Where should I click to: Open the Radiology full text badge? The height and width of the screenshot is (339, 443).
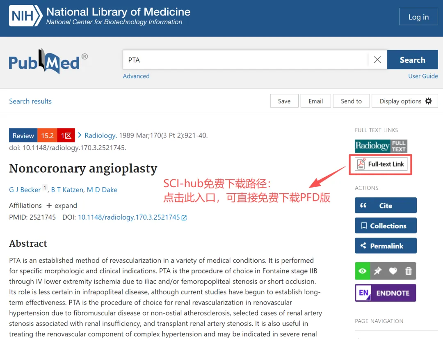[381, 146]
